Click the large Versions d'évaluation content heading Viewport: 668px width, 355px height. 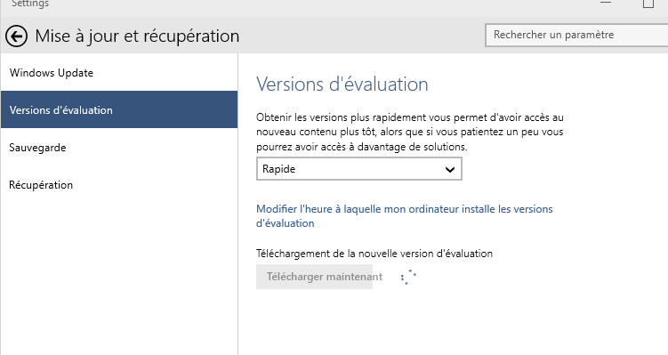pos(342,84)
